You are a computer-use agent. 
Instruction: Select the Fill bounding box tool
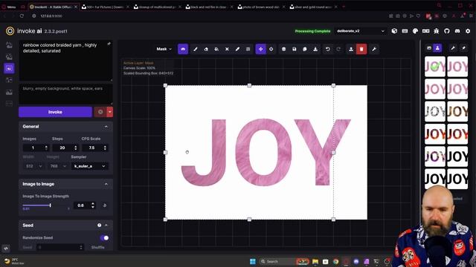tap(216, 49)
